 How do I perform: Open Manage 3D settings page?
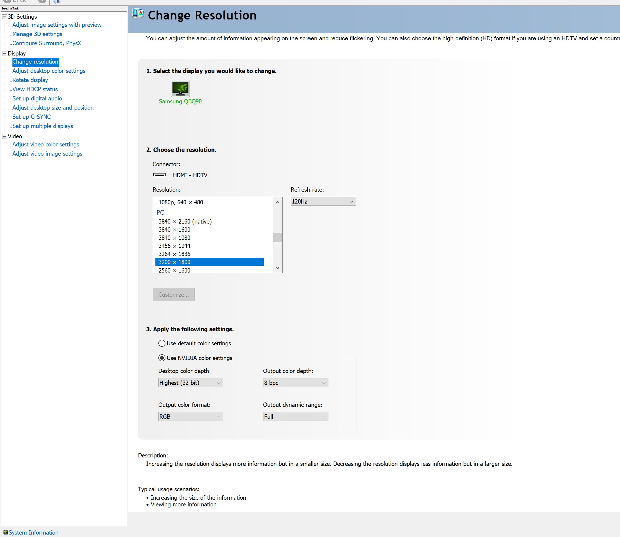[x=37, y=34]
